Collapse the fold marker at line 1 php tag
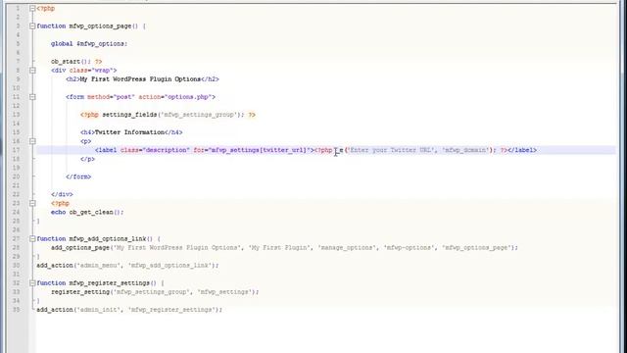 point(32,8)
